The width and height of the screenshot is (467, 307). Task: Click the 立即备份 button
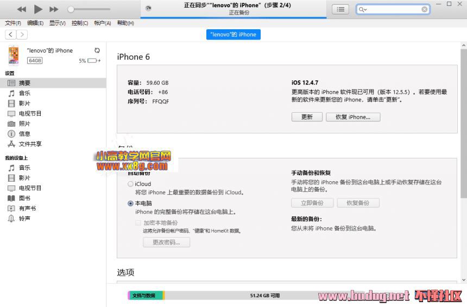point(312,203)
